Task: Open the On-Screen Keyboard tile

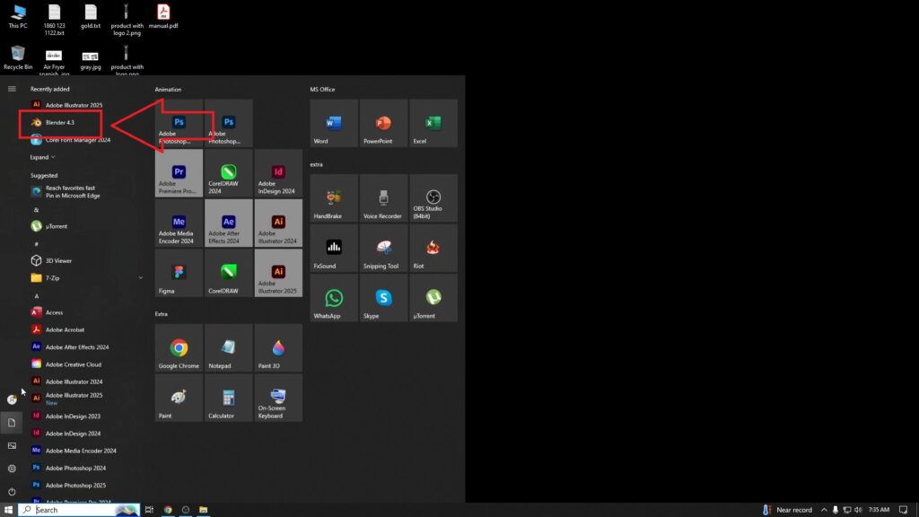Action: click(x=278, y=398)
